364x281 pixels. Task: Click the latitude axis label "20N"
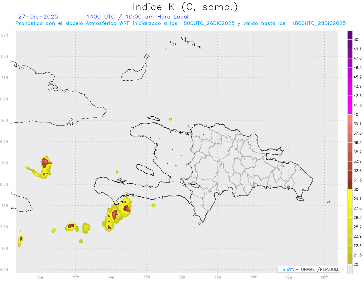pos(4,120)
